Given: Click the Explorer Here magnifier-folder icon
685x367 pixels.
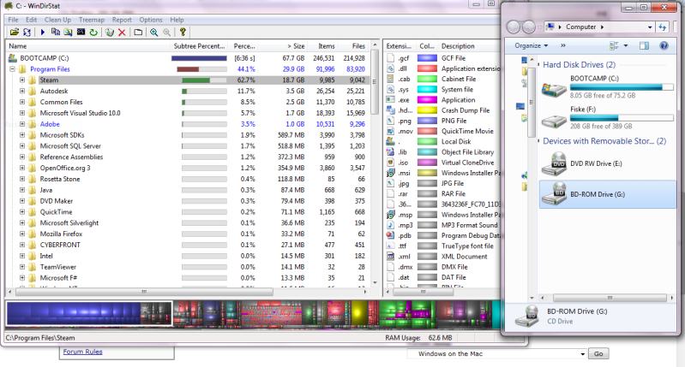Looking at the screenshot, I should click(x=68, y=33).
